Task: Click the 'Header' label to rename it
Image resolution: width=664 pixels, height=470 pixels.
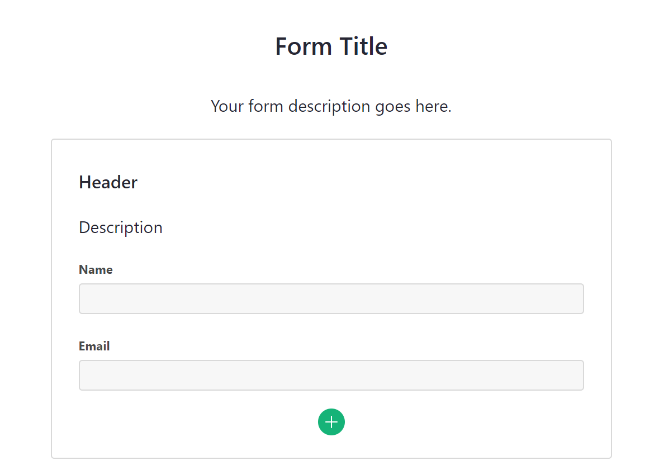Action: point(108,182)
